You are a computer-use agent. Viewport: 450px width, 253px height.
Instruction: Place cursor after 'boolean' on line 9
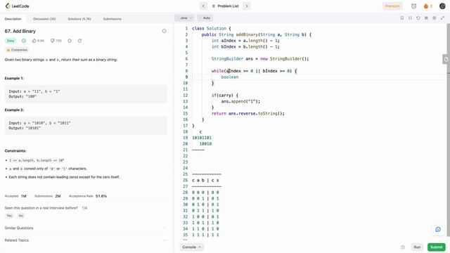pyautogui.click(x=239, y=77)
